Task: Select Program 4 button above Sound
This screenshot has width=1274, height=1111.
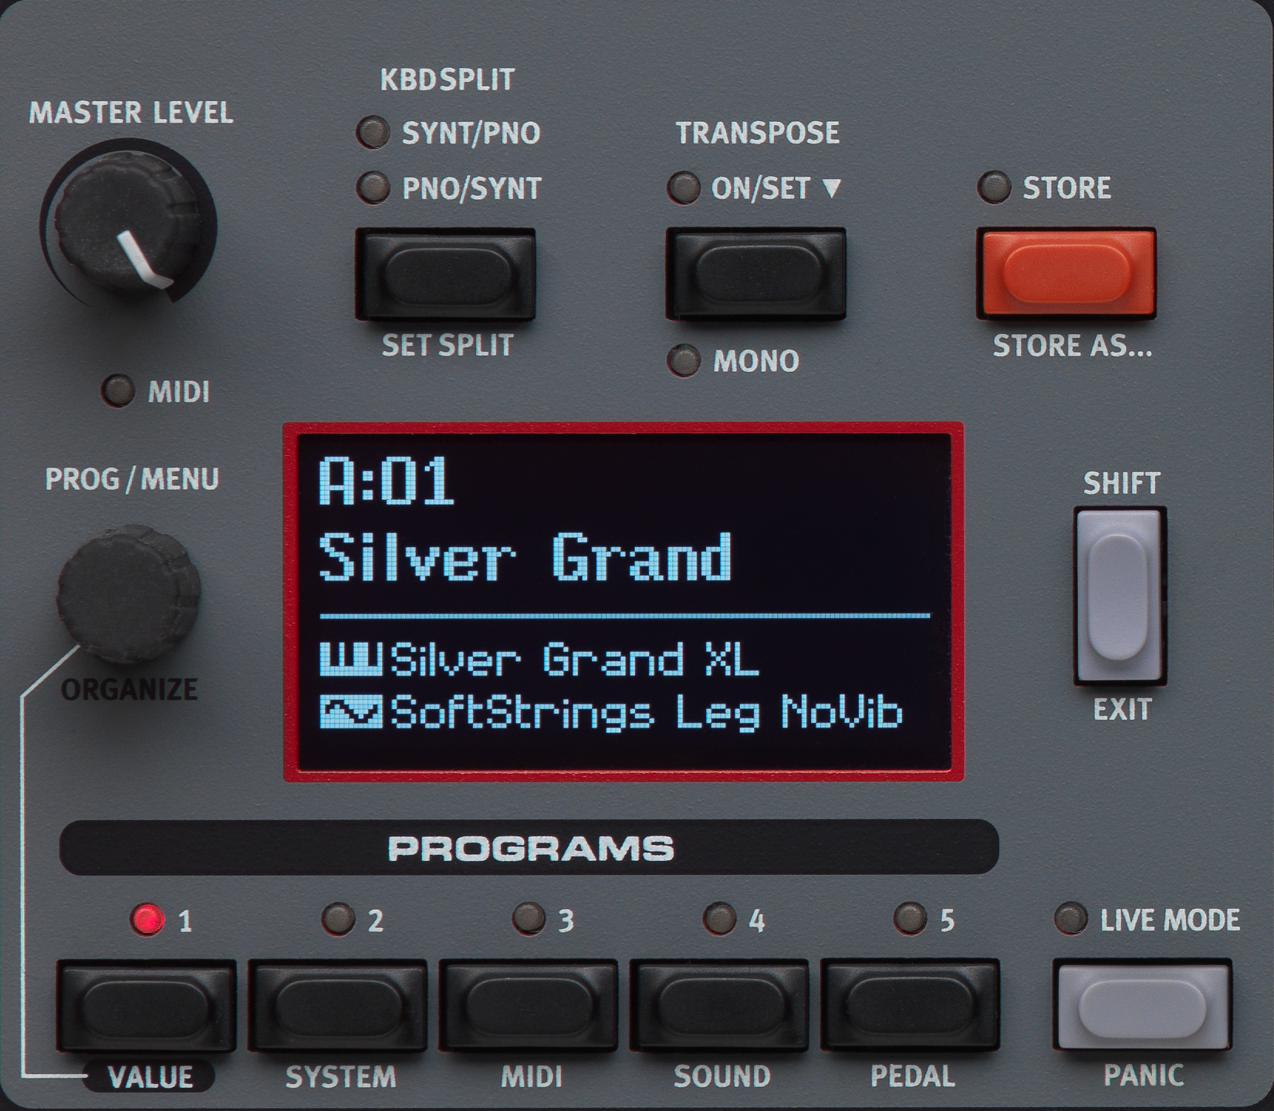Action: click(x=719, y=1005)
